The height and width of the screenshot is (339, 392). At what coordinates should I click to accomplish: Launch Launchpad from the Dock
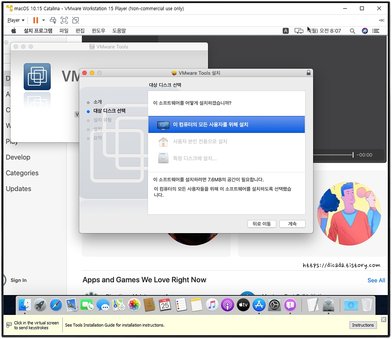pyautogui.click(x=40, y=305)
